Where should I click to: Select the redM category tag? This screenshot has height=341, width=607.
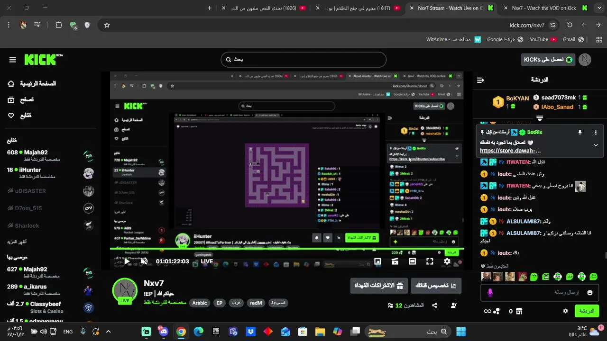(256, 303)
